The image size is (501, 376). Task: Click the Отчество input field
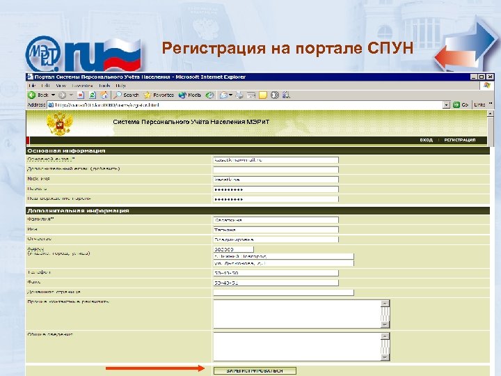(x=276, y=239)
